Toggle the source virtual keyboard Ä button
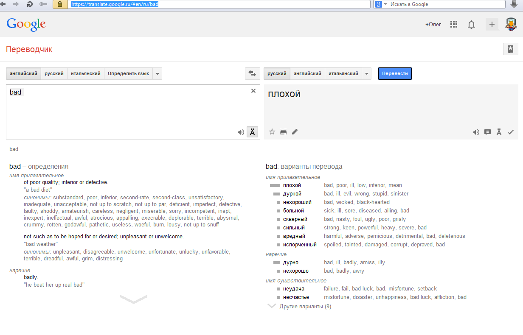Image resolution: width=523 pixels, height=335 pixels. (252, 132)
